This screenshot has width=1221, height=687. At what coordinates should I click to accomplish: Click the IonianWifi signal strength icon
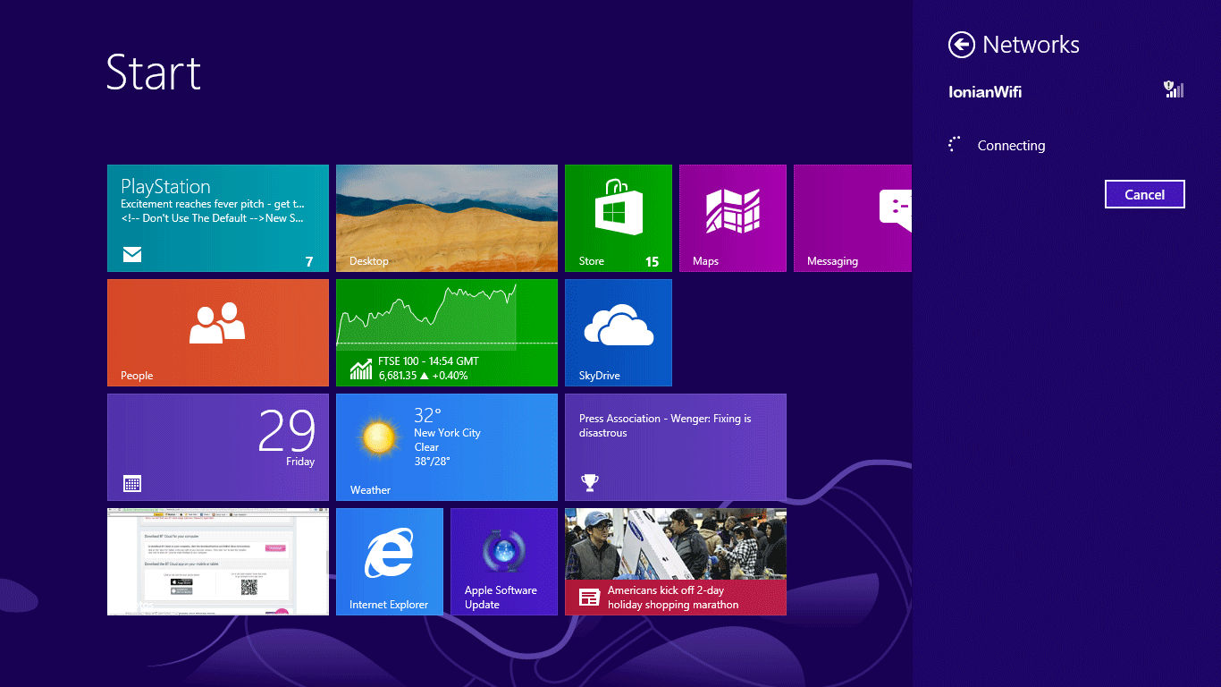coord(1174,89)
